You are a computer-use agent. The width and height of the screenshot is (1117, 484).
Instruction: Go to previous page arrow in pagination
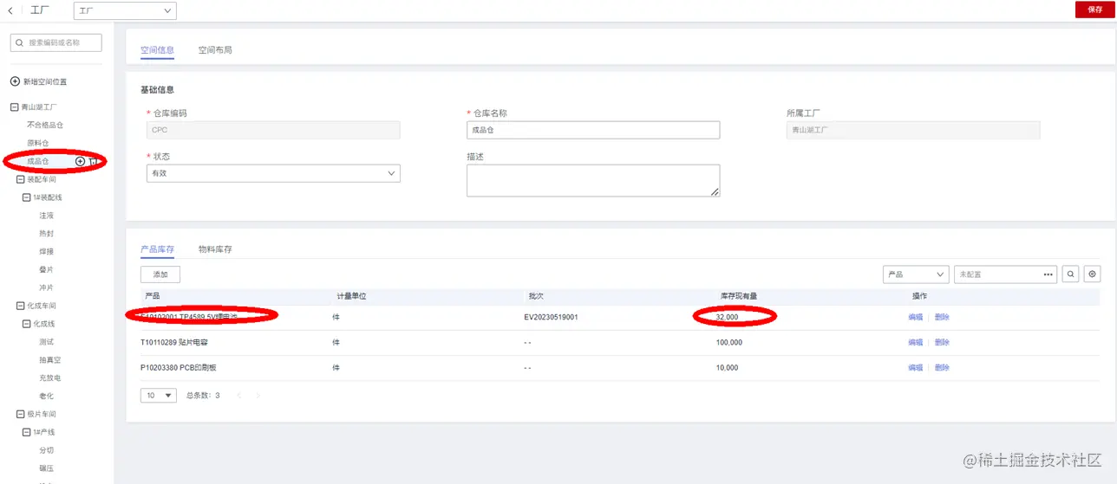click(x=239, y=395)
